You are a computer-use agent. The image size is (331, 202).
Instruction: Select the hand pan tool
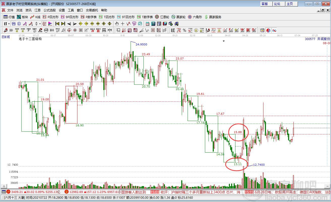click(x=117, y=24)
